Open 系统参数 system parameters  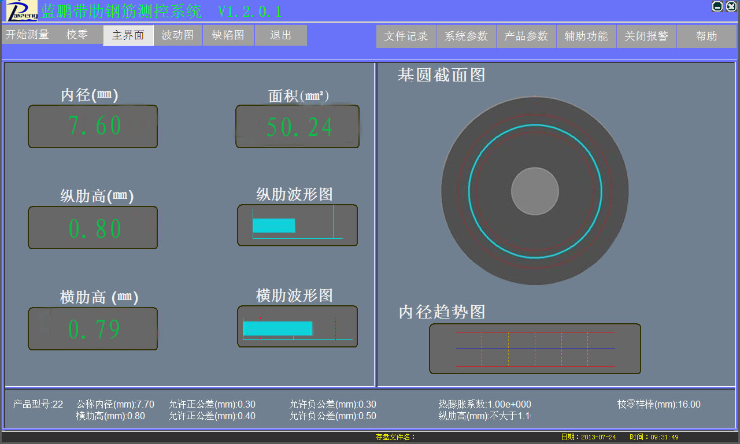[466, 36]
